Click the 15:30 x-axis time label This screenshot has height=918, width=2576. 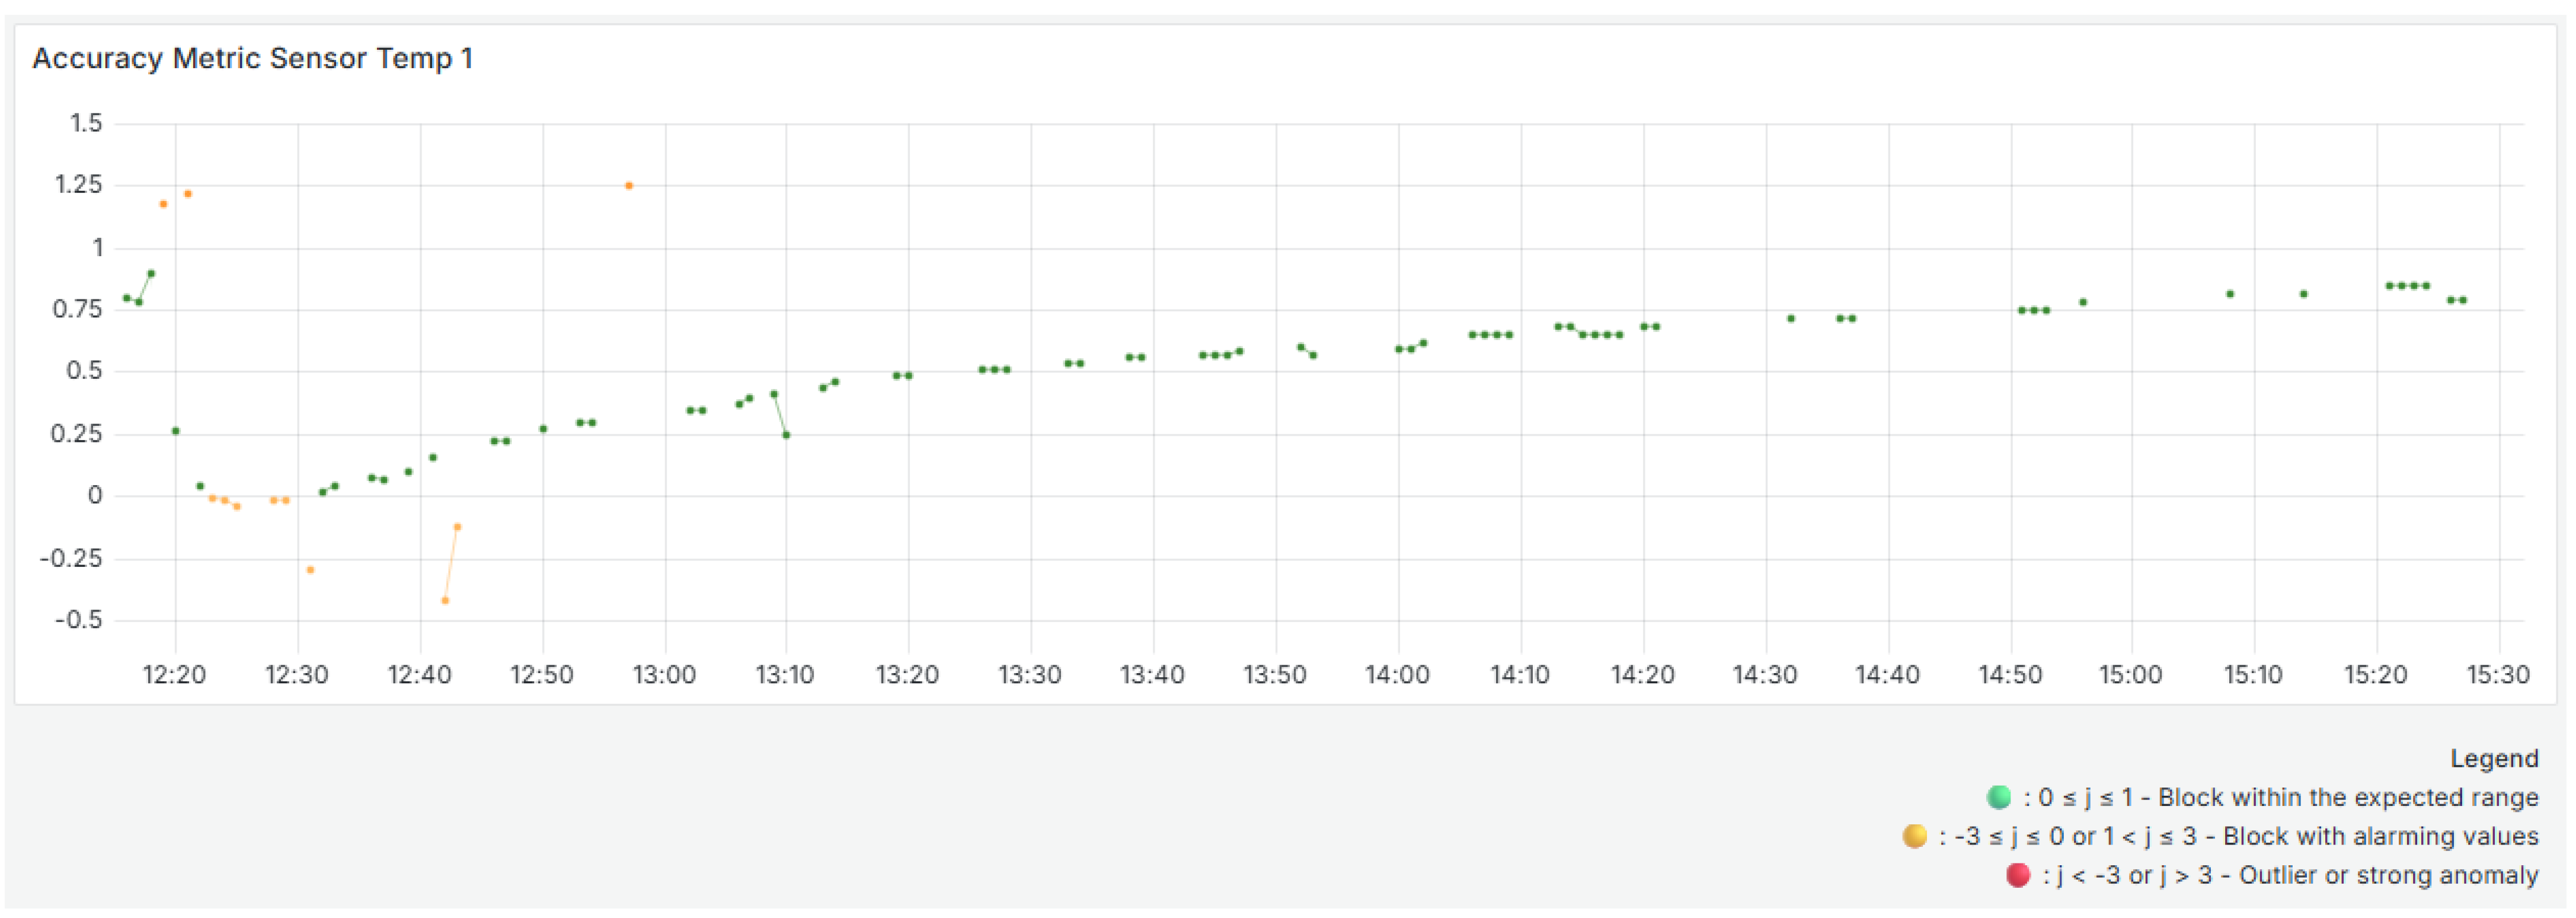click(x=2498, y=675)
